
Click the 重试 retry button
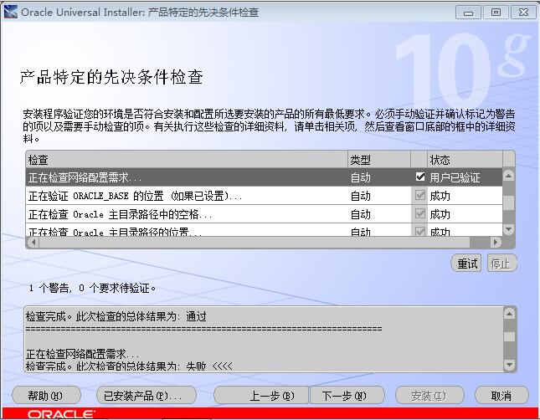tap(466, 264)
